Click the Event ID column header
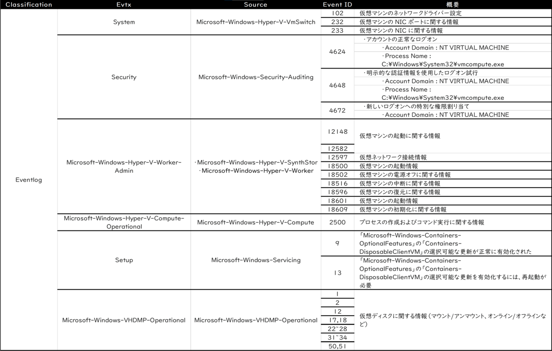 click(x=338, y=5)
